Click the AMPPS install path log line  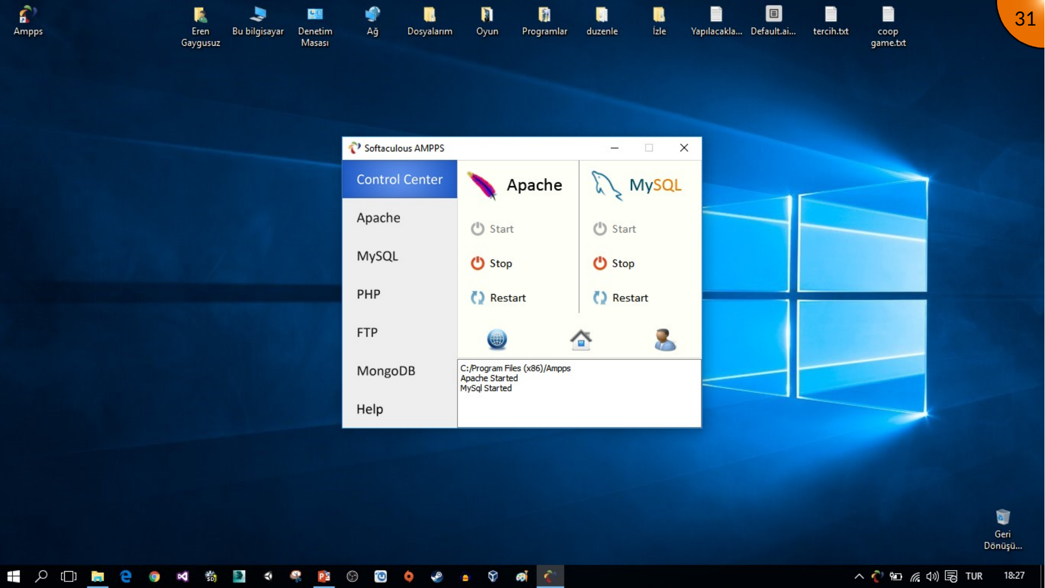point(515,368)
